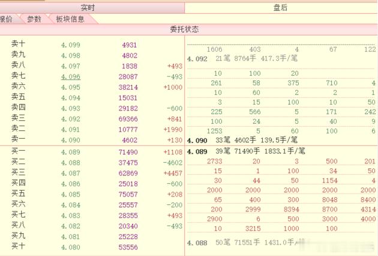378x256 pixels.
Task: Click the volume 25228 in 买九 row
Action: pos(128,237)
